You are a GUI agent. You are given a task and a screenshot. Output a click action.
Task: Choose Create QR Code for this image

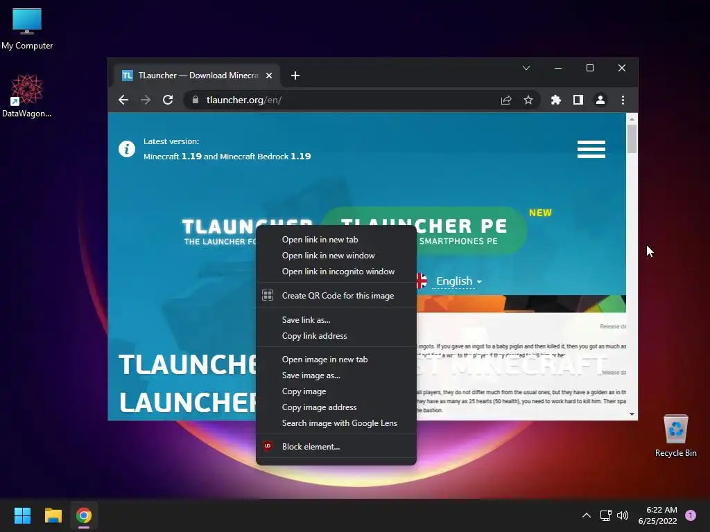point(336,295)
